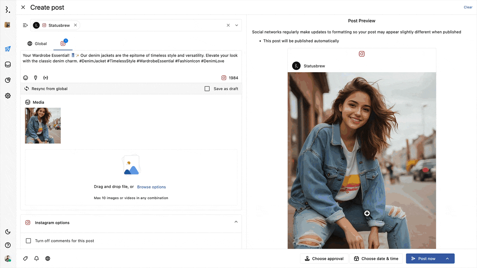Open the emoji picker
This screenshot has width=477, height=268.
click(x=26, y=78)
